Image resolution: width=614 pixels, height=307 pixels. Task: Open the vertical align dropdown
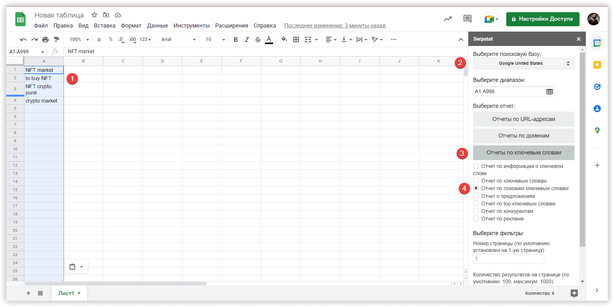[346, 39]
